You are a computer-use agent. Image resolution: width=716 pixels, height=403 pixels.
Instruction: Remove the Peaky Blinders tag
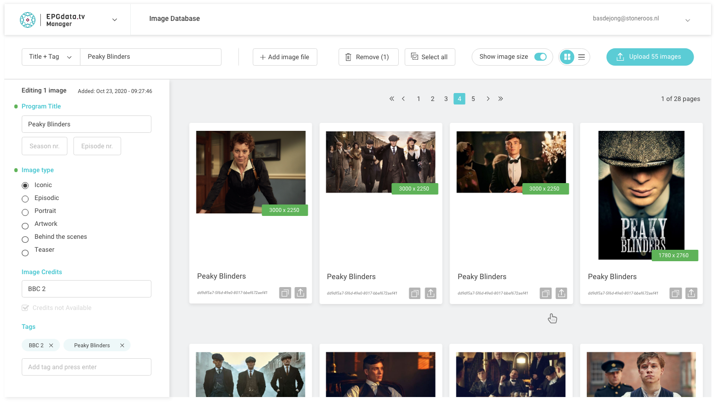(122, 345)
